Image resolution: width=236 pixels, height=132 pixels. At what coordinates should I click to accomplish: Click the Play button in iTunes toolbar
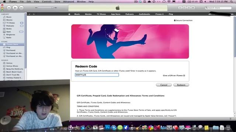[15, 8]
